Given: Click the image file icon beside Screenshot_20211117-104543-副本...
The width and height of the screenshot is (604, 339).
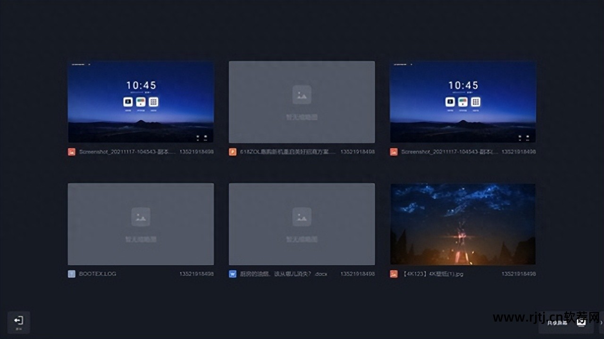Looking at the screenshot, I should pos(72,152).
